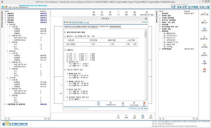The height and width of the screenshot is (128, 211).
Task: Open 대화상자 link for 기준안전율 및 설계기준
Action: coord(44,104)
